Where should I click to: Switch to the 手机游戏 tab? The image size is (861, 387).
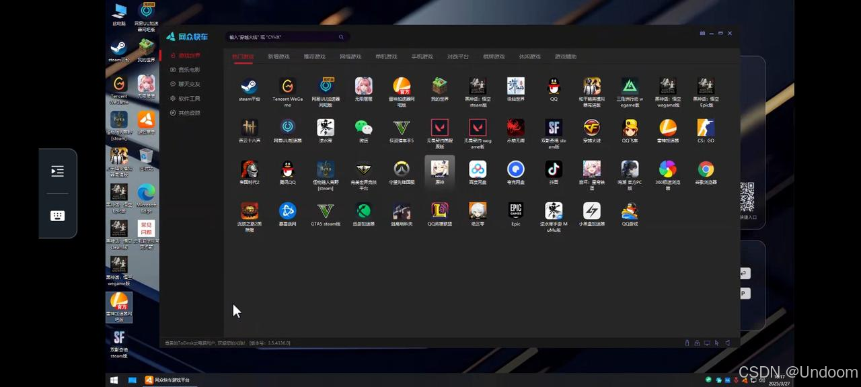click(x=422, y=57)
